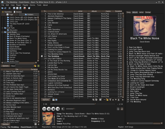The width and height of the screenshot is (165, 129).
Task: Click the folder tree right scroll arrow
Action: point(36,63)
